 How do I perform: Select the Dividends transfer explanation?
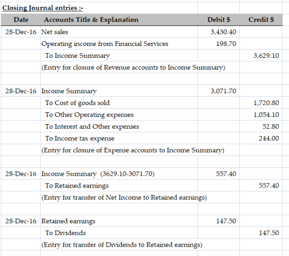[122, 245]
